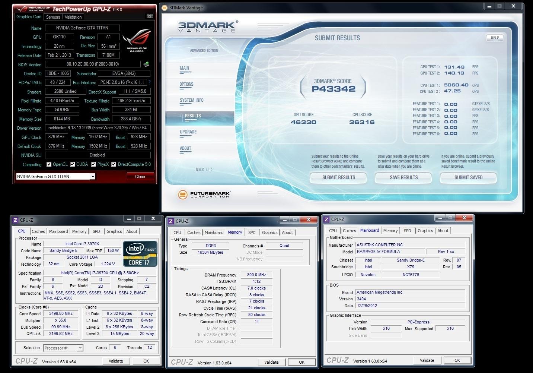Click the Futuremark logo icon
Screen dimensions: 533x373
click(182, 195)
